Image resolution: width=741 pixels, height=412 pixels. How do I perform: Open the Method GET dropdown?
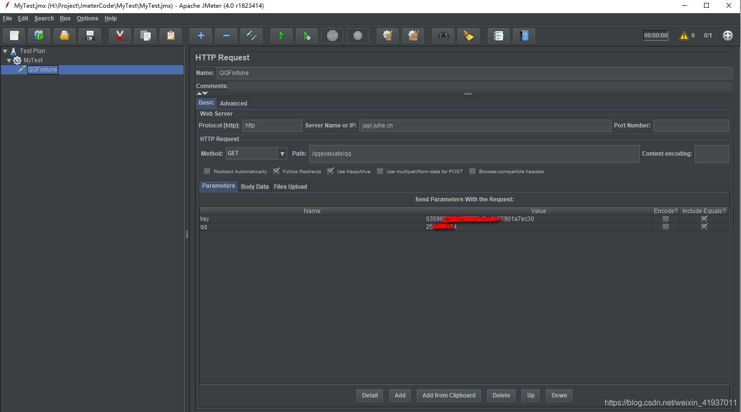282,154
